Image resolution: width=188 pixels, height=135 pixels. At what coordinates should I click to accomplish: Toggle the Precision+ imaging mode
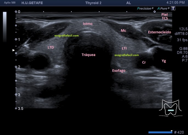145,8
